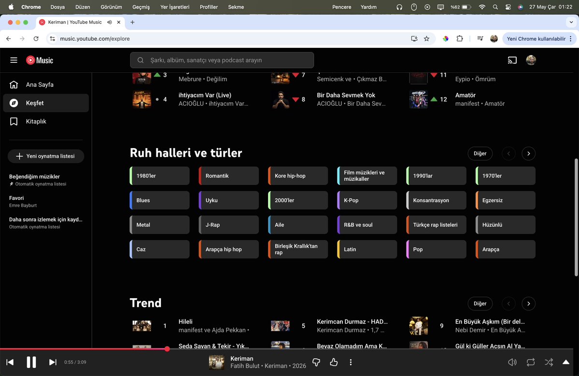Select the Romantik mood chip
579x376 pixels.
(228, 176)
